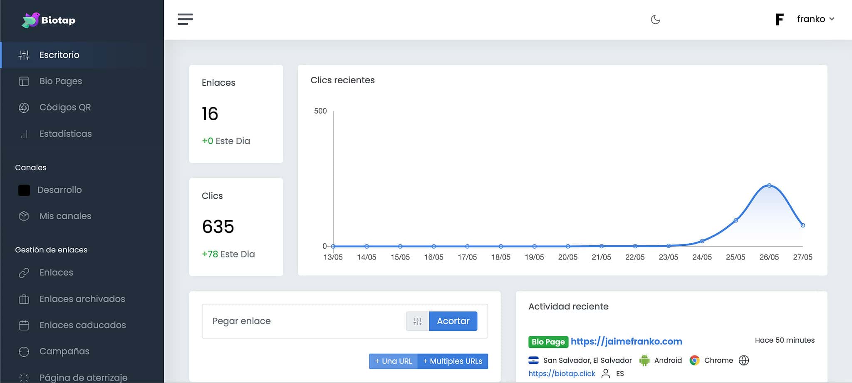View Estadísticas via the chart icon

(x=24, y=133)
